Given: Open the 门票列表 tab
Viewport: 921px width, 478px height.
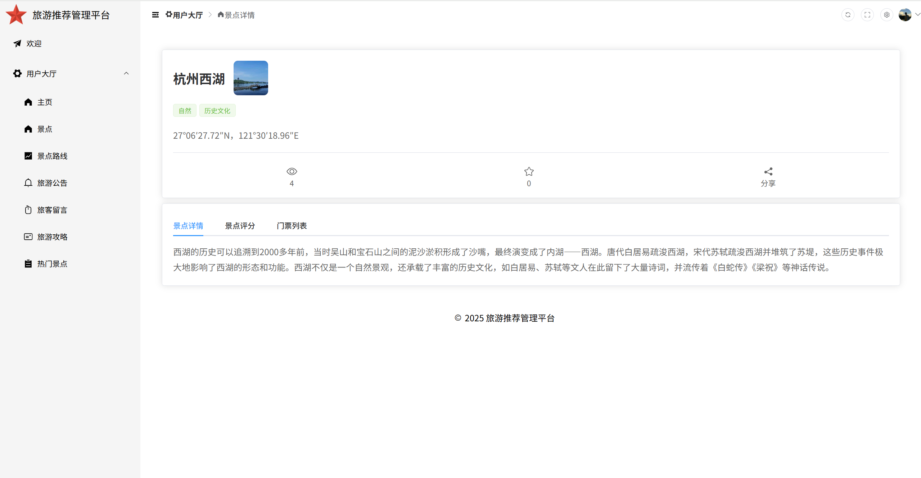Looking at the screenshot, I should pyautogui.click(x=292, y=226).
